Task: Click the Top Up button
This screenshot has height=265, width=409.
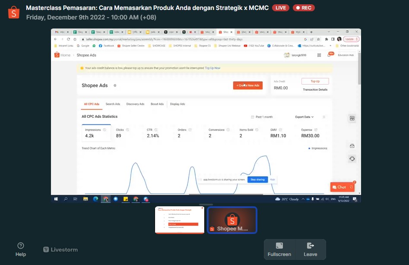Action: (315, 81)
